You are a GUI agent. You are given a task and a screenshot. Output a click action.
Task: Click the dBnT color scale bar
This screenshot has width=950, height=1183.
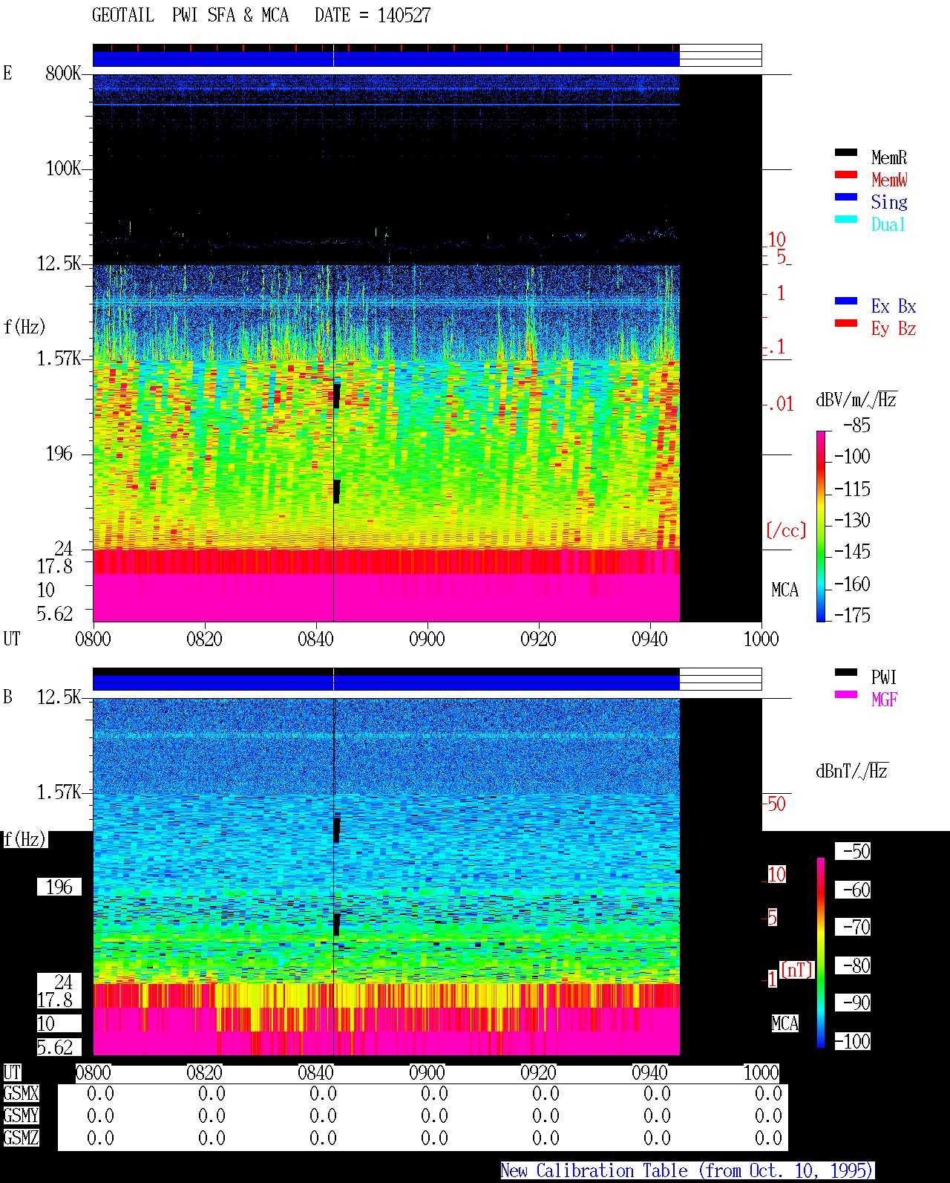(x=821, y=953)
